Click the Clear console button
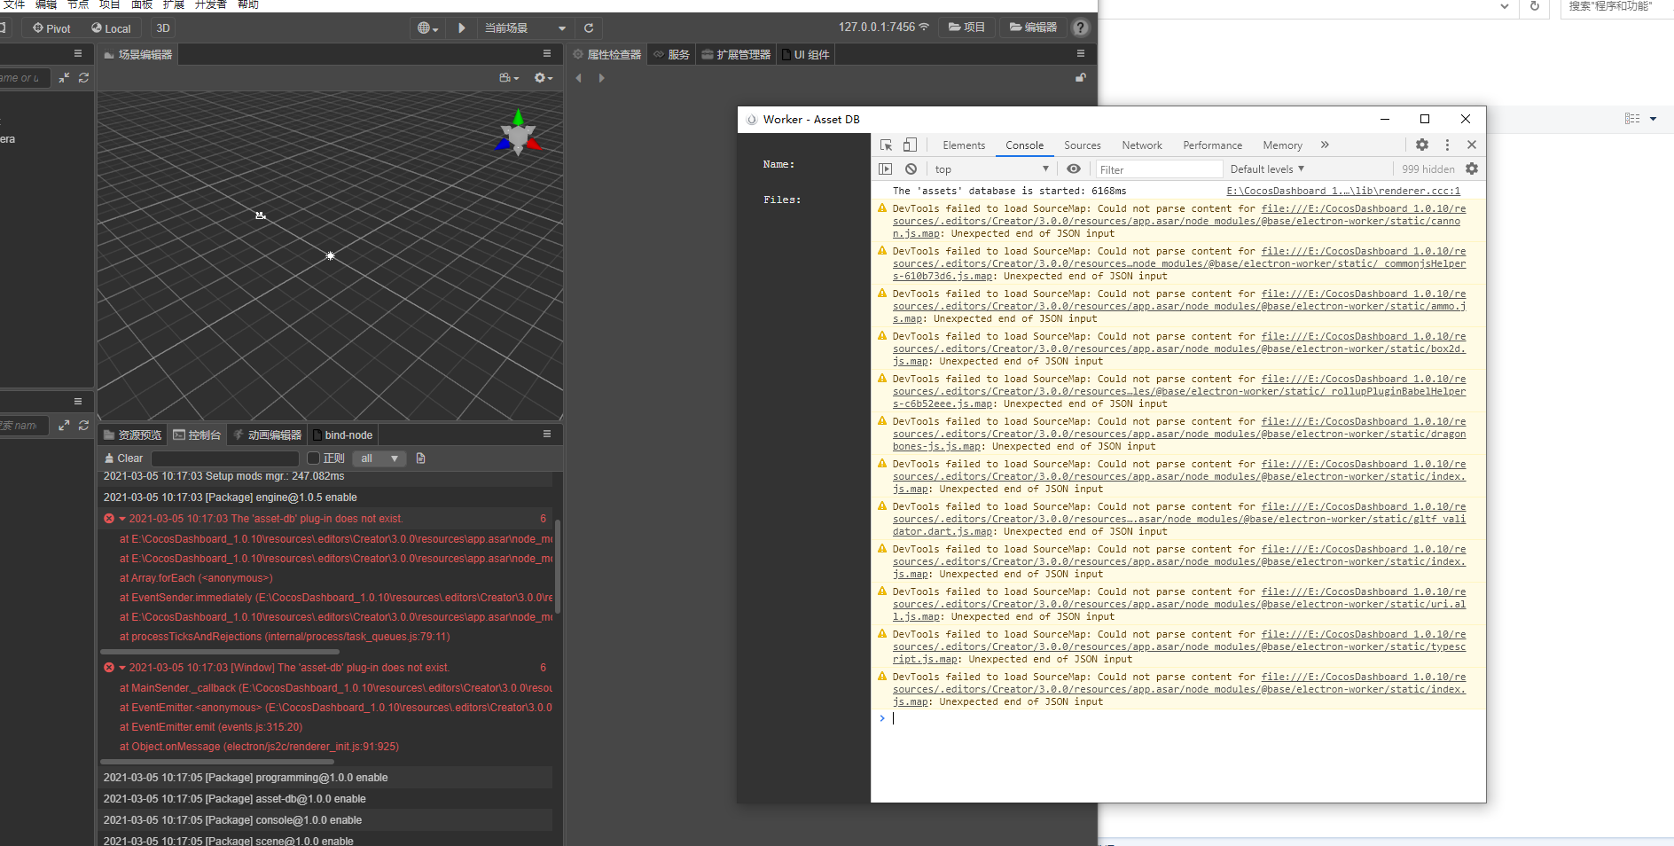Image resolution: width=1674 pixels, height=846 pixels. [x=123, y=458]
